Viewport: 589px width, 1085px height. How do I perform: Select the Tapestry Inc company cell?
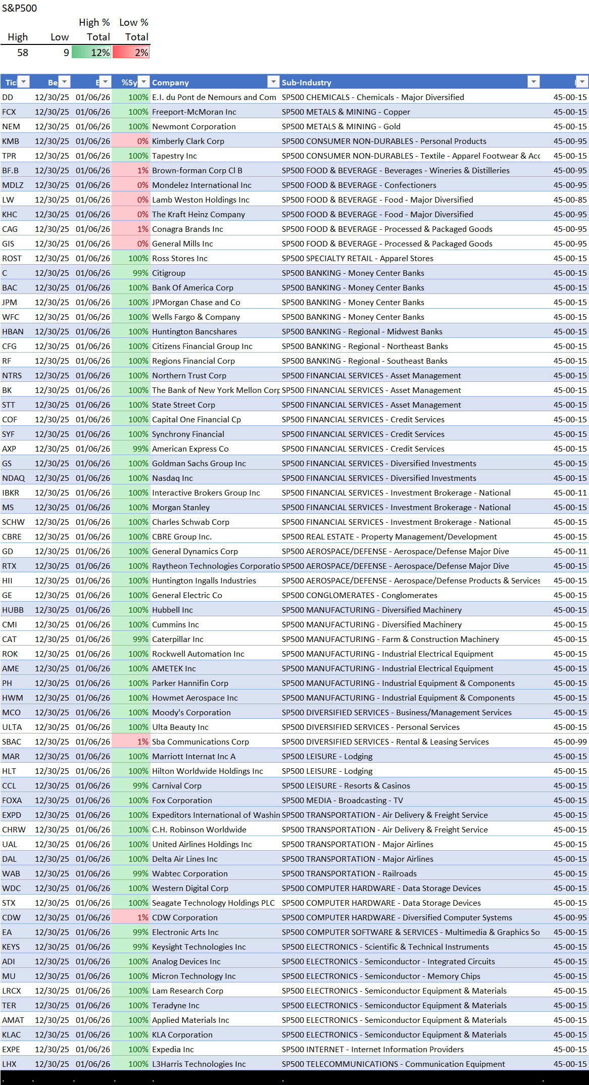(x=215, y=156)
